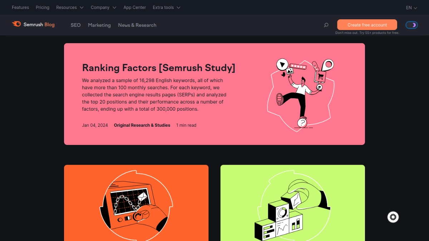Screen dimensions: 429x241
Task: Open App Center from top bar
Action: [135, 7]
